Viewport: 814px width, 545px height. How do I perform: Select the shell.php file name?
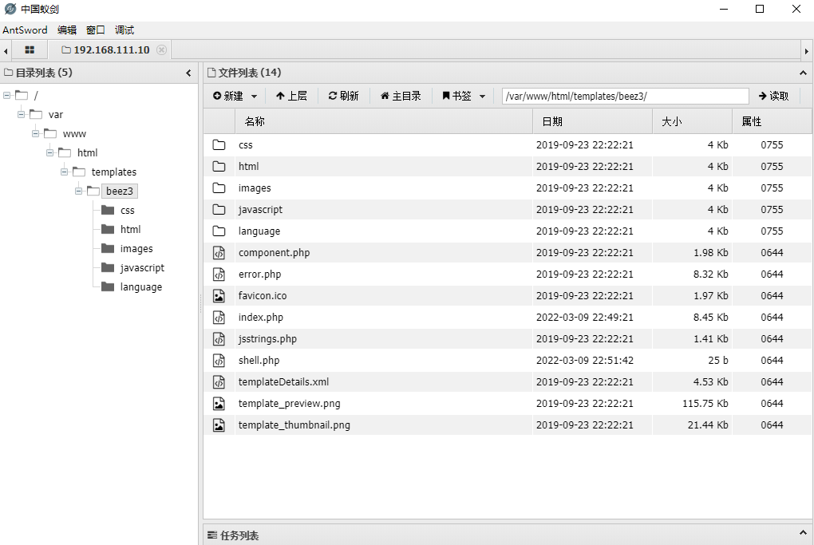(x=259, y=360)
